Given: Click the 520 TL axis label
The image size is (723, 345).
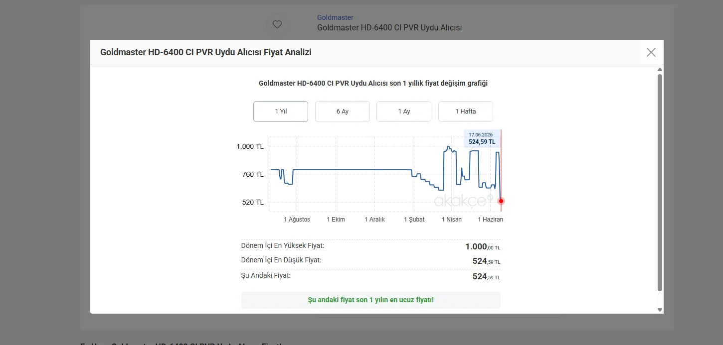Looking at the screenshot, I should (x=253, y=202).
